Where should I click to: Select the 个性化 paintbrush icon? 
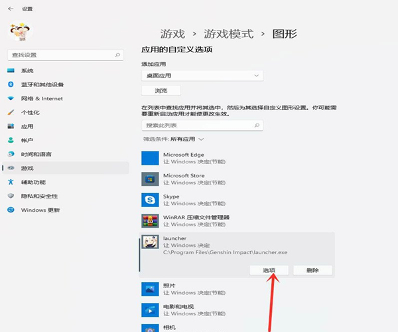coord(11,112)
